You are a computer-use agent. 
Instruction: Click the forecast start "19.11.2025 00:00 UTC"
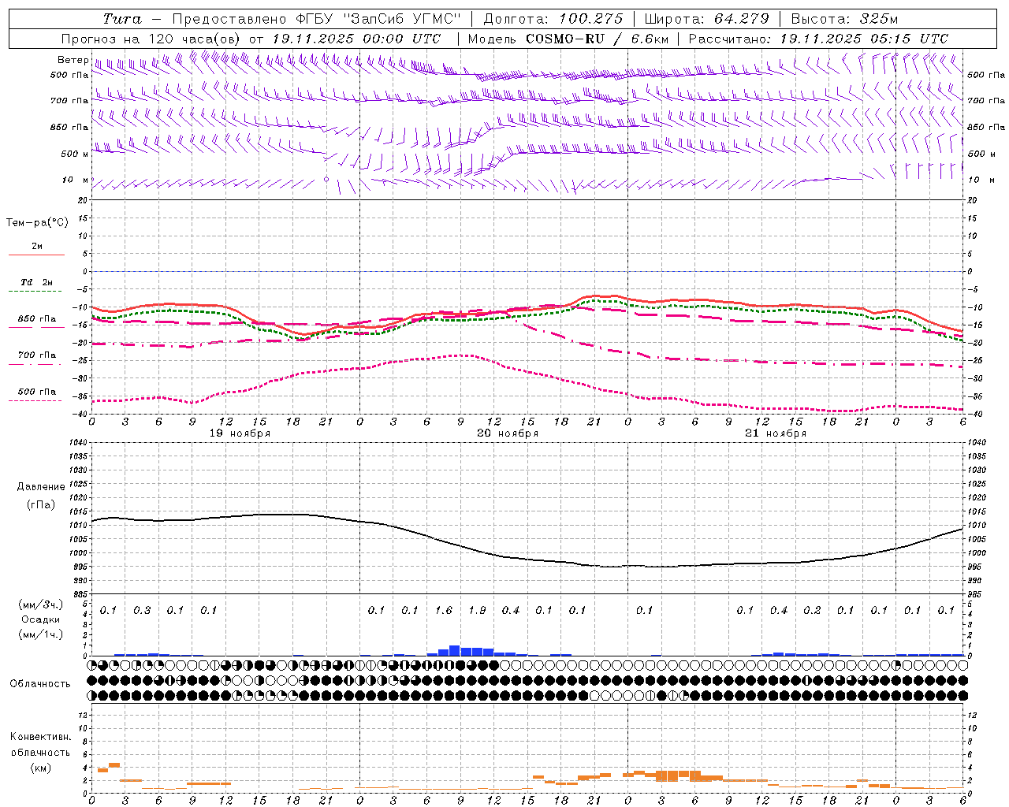(356, 39)
